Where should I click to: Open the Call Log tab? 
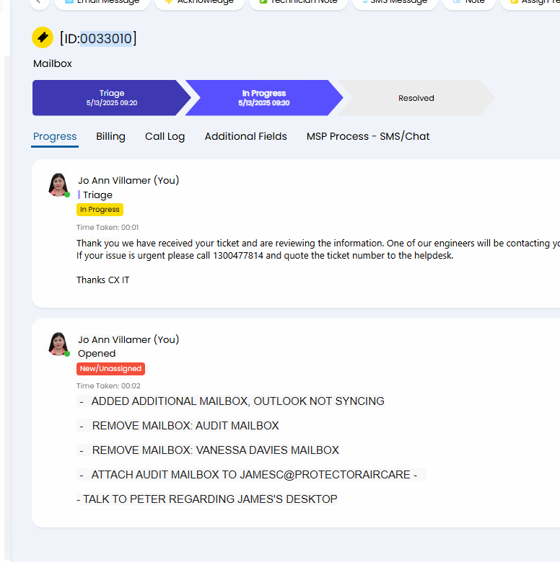165,137
